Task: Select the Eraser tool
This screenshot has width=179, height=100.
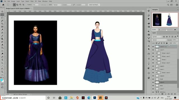Action: 2,45
